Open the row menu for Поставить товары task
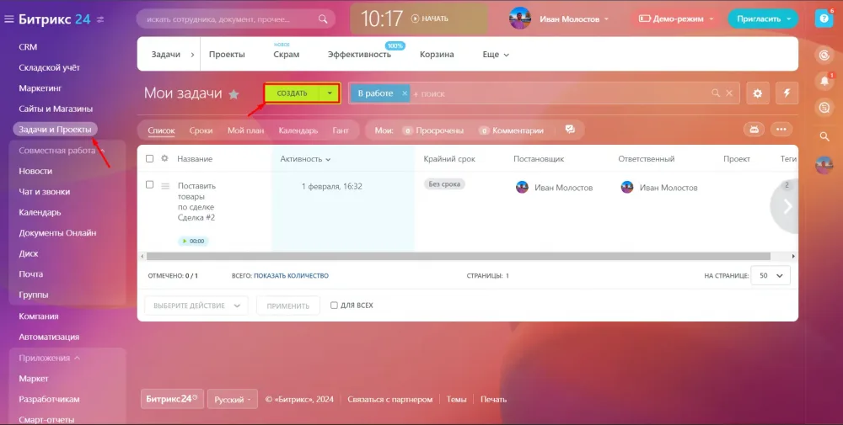This screenshot has width=843, height=425. (x=165, y=186)
